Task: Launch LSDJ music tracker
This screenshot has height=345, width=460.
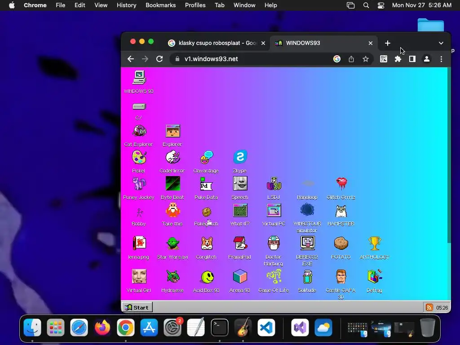Action: pyautogui.click(x=274, y=184)
